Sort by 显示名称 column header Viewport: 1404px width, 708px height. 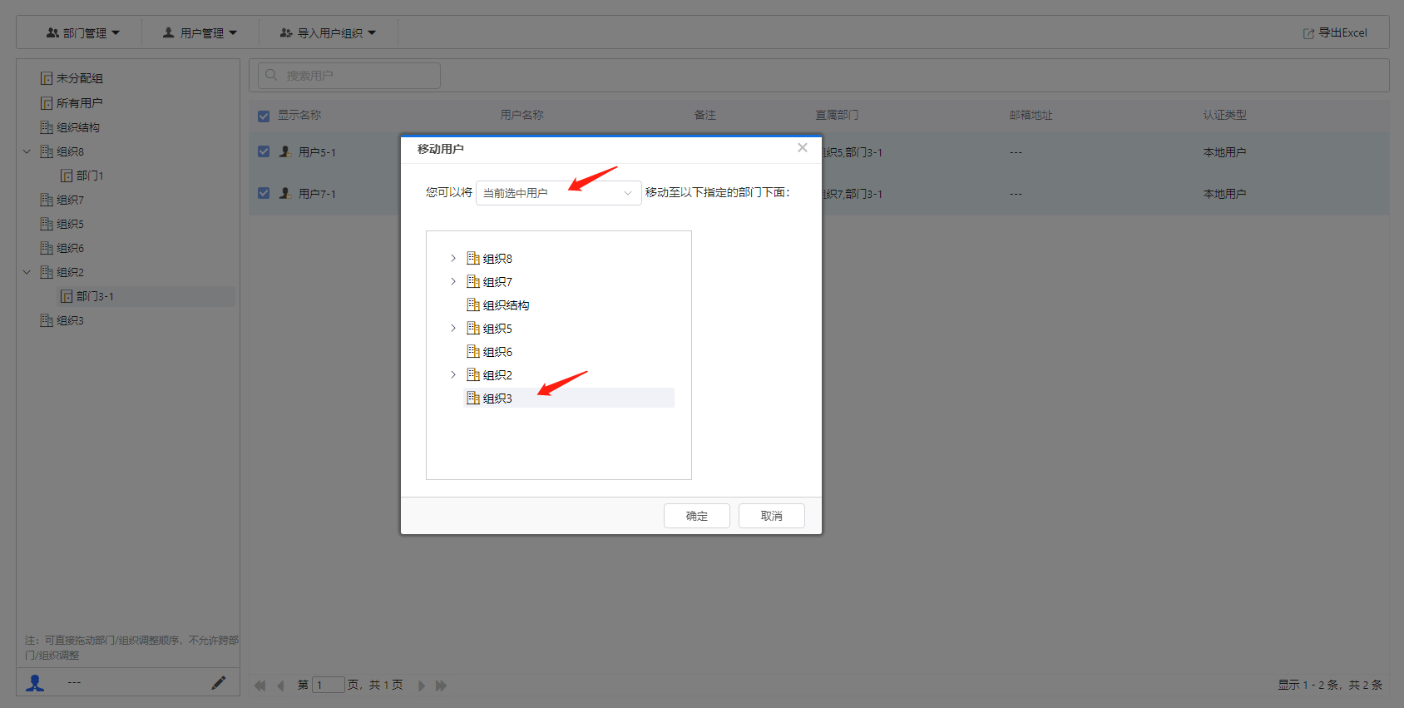pos(299,116)
